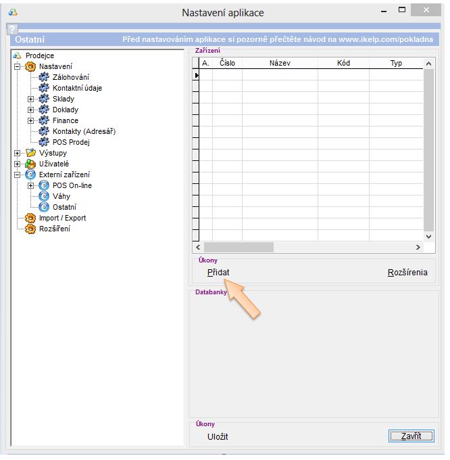This screenshot has width=450, height=460.
Task: Click the Uživatelé people icon
Action: [x=30, y=164]
